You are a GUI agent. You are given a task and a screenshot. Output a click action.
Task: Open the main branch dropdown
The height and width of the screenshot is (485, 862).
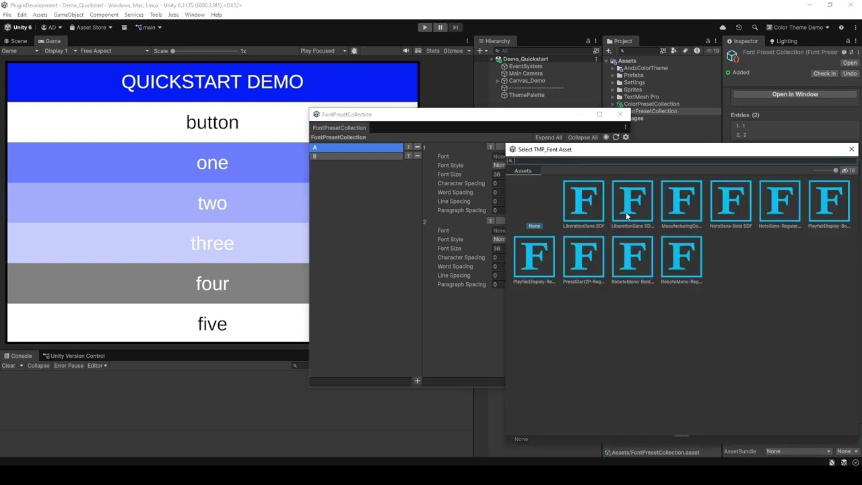point(148,28)
